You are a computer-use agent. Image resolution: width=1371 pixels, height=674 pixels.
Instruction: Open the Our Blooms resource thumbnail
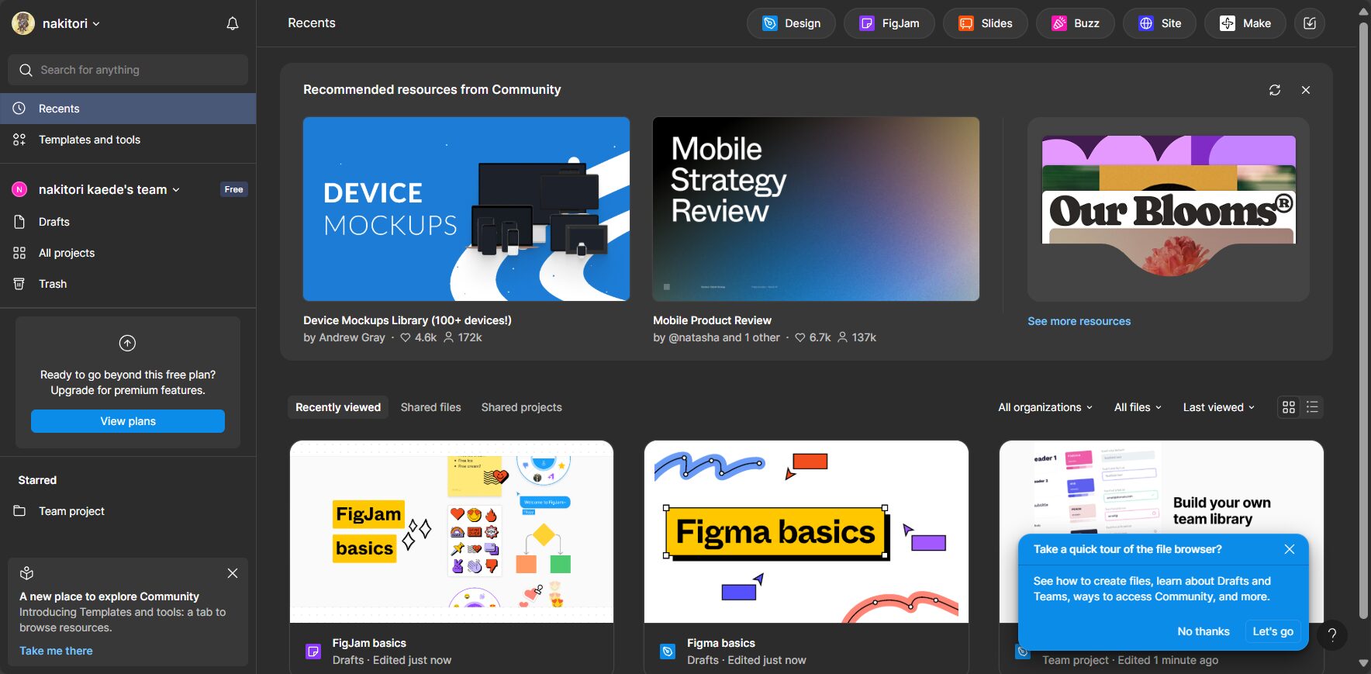pyautogui.click(x=1169, y=209)
